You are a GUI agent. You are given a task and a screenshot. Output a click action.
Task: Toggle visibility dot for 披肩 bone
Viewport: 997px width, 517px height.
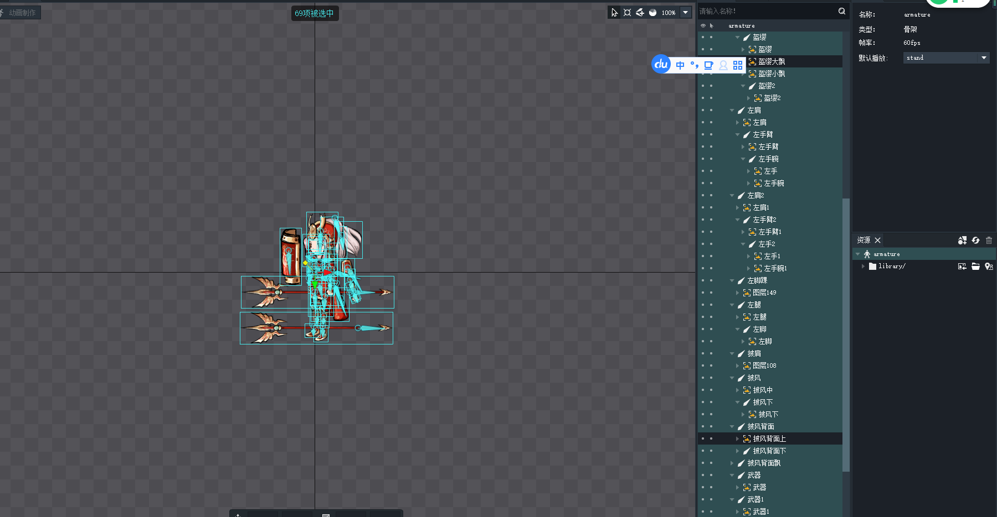coord(703,354)
